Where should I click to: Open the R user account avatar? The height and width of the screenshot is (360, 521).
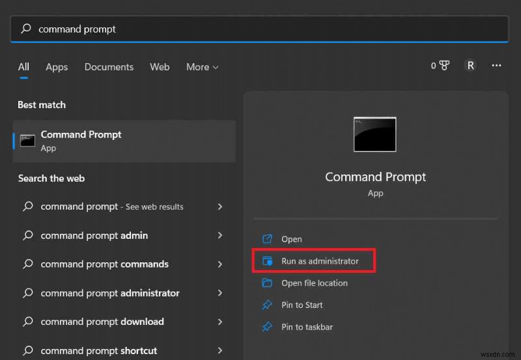(470, 66)
